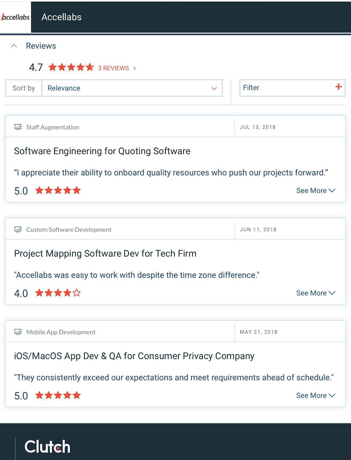
Task: Select the Mobile App Development category label
Action: tap(61, 332)
